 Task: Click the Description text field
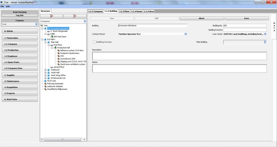179,56
